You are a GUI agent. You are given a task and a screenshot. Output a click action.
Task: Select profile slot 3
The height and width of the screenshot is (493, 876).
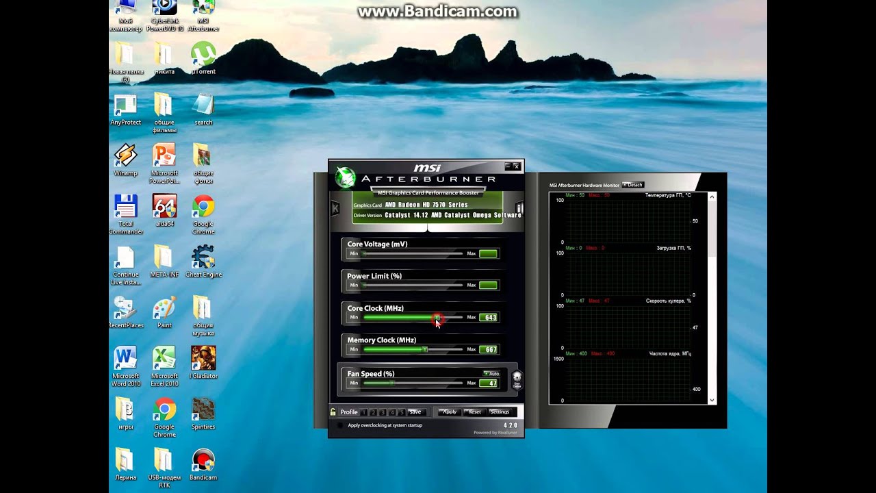(383, 412)
